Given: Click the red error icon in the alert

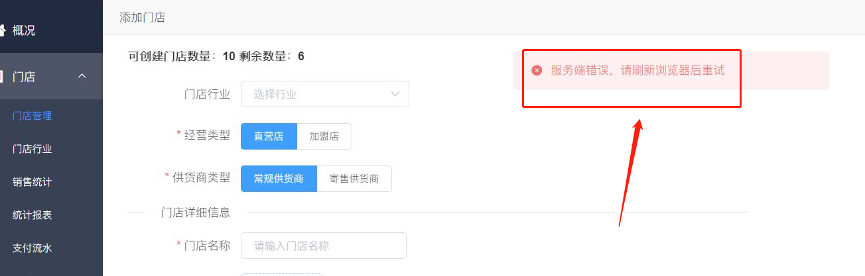Looking at the screenshot, I should pos(537,70).
